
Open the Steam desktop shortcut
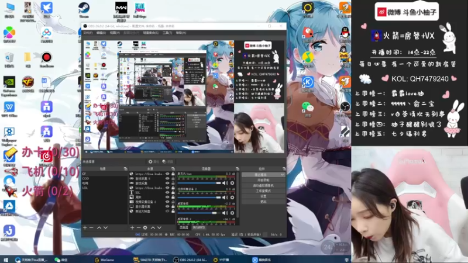[x=84, y=10]
